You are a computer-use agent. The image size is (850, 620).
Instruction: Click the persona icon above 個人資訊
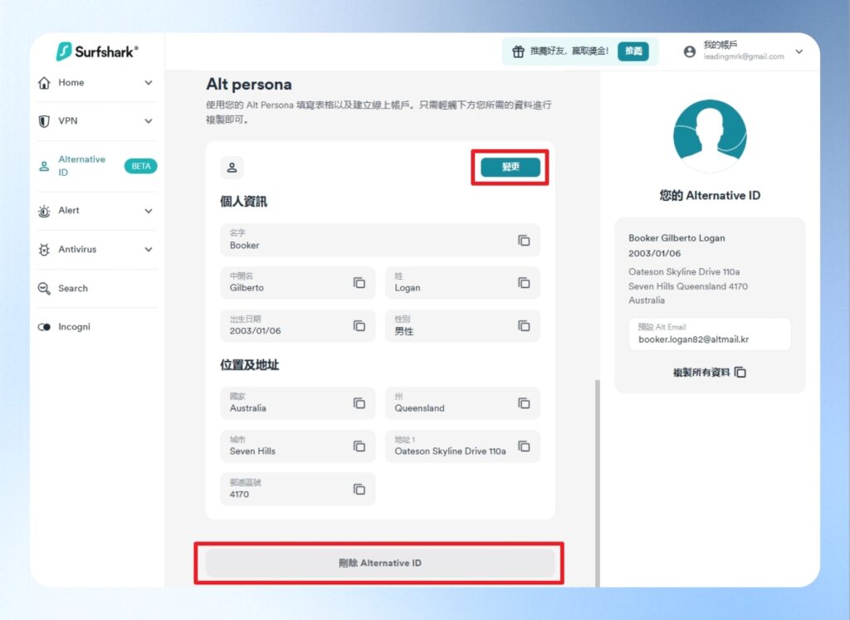pos(232,168)
